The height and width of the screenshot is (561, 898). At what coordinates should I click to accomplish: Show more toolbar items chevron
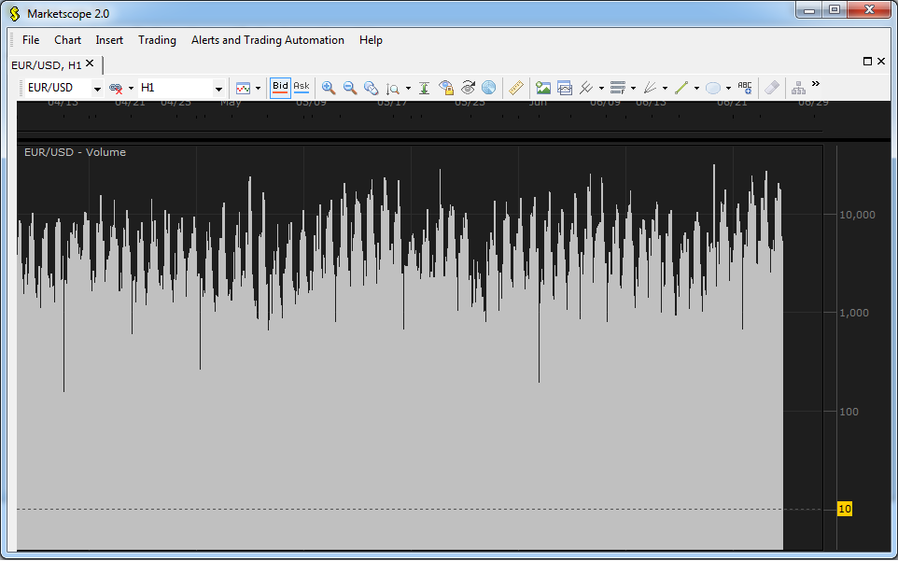pyautogui.click(x=816, y=84)
